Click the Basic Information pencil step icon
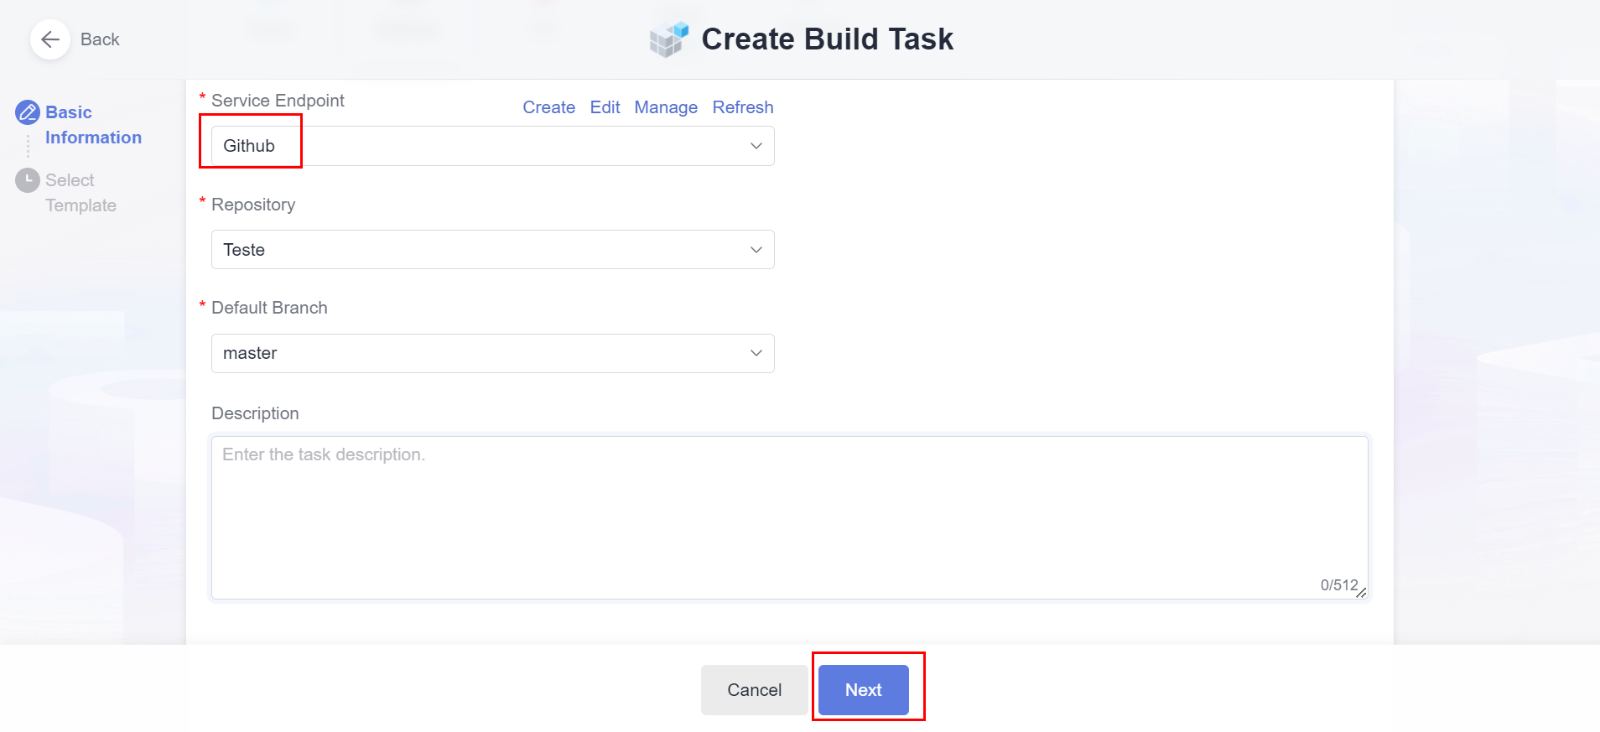This screenshot has width=1600, height=732. point(28,112)
